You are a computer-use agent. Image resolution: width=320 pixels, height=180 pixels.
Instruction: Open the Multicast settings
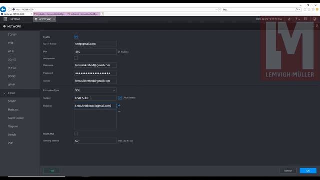click(x=13, y=110)
